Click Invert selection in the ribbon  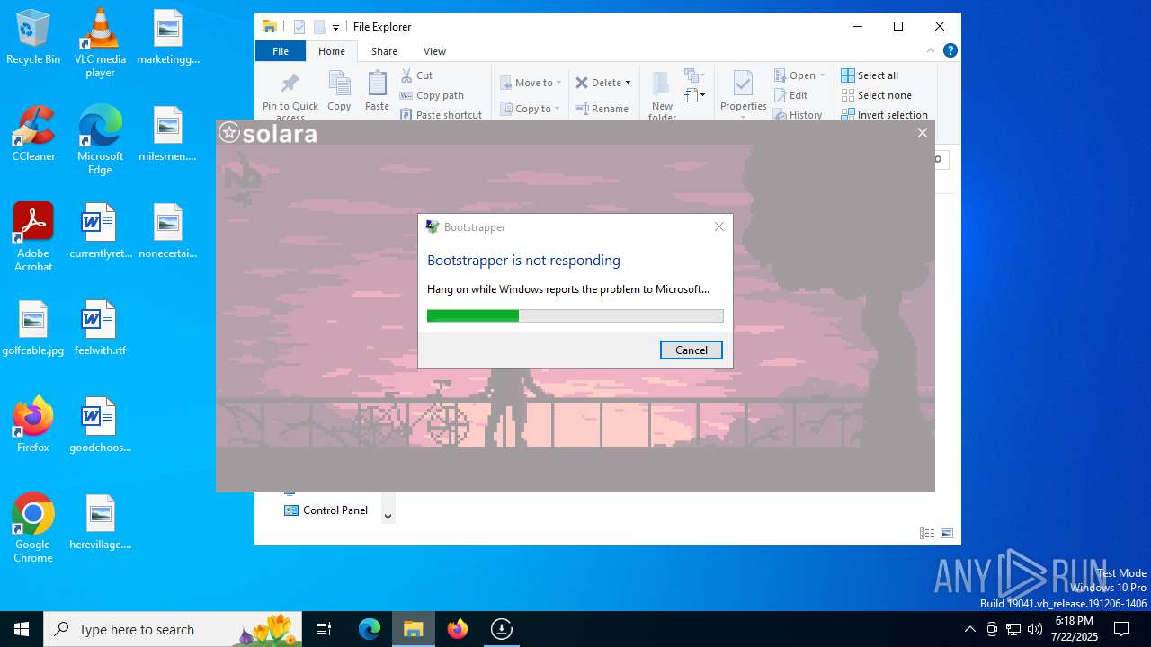point(884,115)
